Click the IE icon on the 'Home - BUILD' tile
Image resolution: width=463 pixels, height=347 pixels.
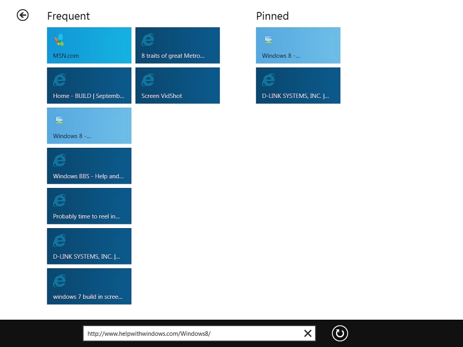[59, 80]
